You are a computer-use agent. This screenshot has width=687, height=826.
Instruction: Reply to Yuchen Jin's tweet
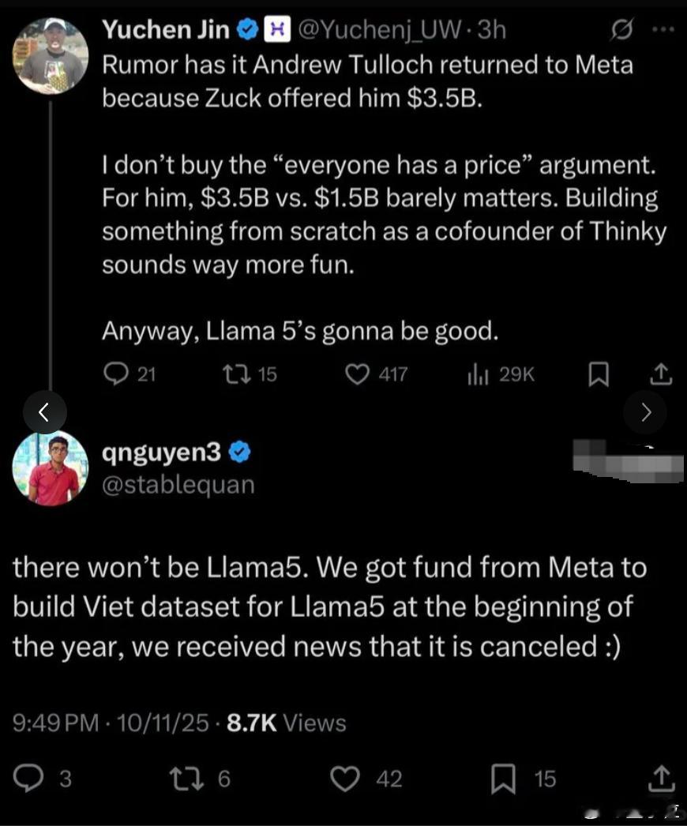click(x=117, y=374)
